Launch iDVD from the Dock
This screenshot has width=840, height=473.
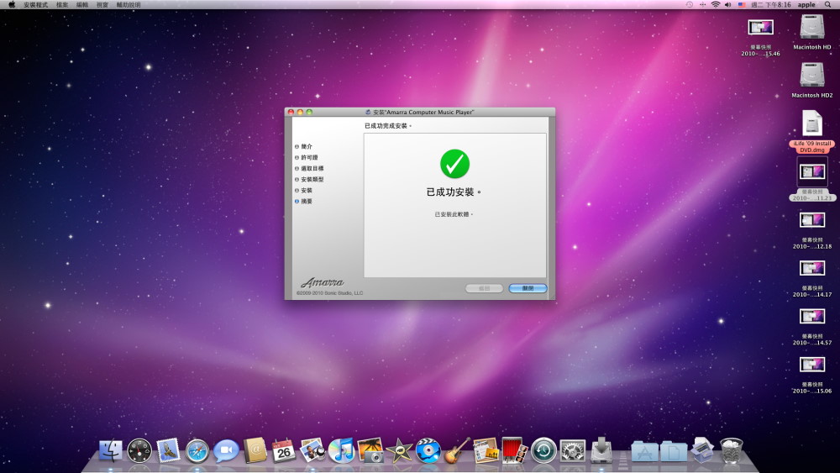point(428,450)
